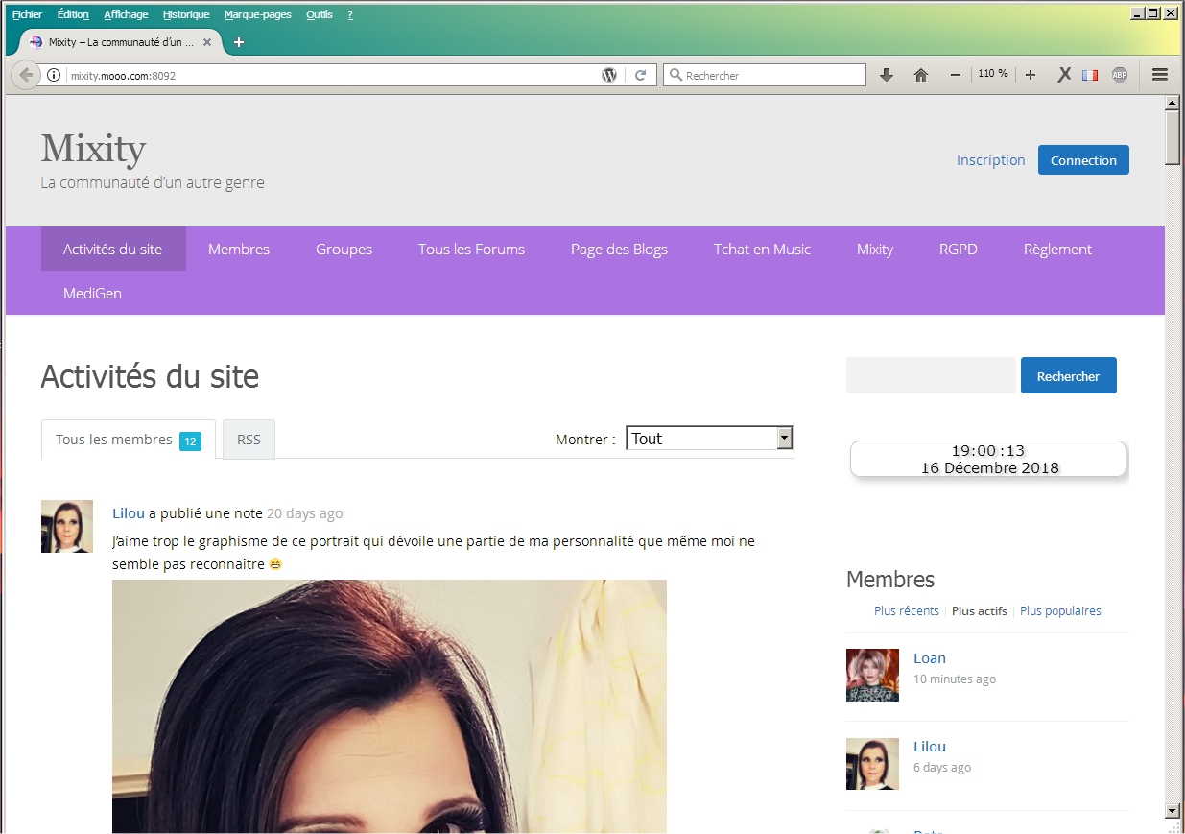Click the X toolbar extension icon

pos(1064,75)
